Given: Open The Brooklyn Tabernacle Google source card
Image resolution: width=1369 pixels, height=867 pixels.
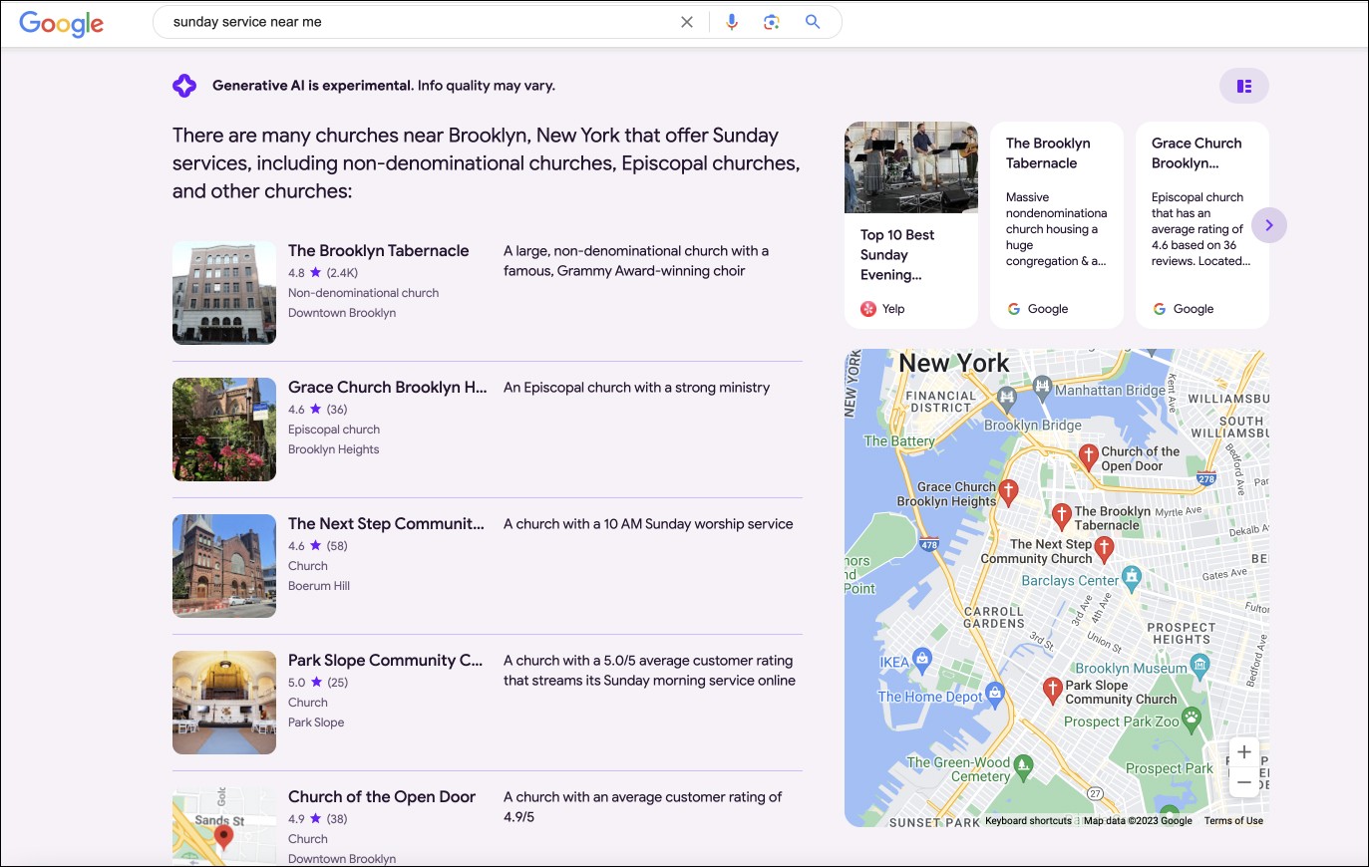Looking at the screenshot, I should [1057, 225].
